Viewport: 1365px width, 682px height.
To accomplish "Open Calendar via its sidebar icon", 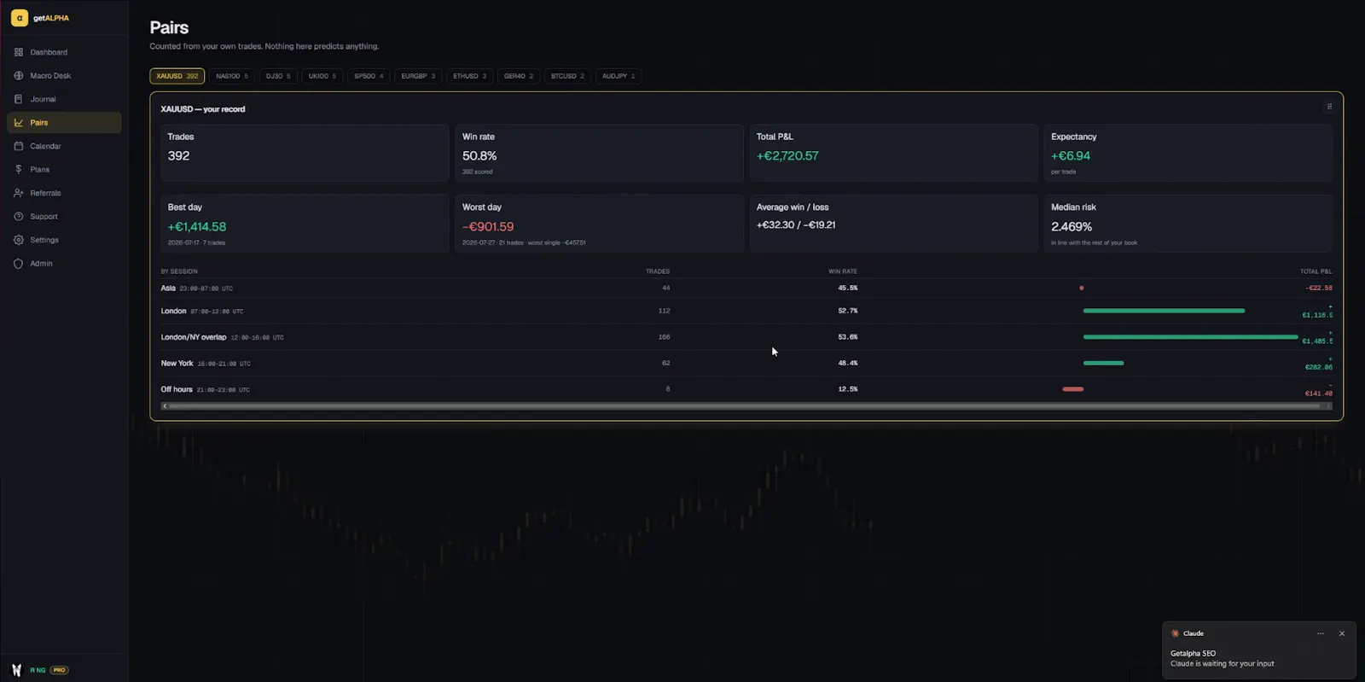I will click(x=19, y=146).
